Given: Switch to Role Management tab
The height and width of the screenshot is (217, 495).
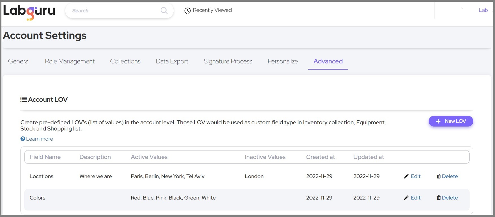Looking at the screenshot, I should click(x=70, y=61).
